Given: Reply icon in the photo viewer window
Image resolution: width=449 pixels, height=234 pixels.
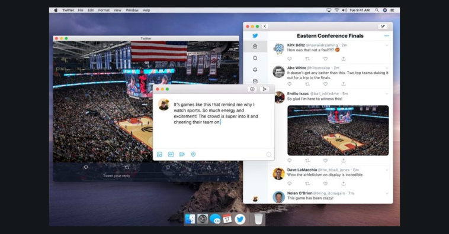Looking at the screenshot, I should [86, 167].
